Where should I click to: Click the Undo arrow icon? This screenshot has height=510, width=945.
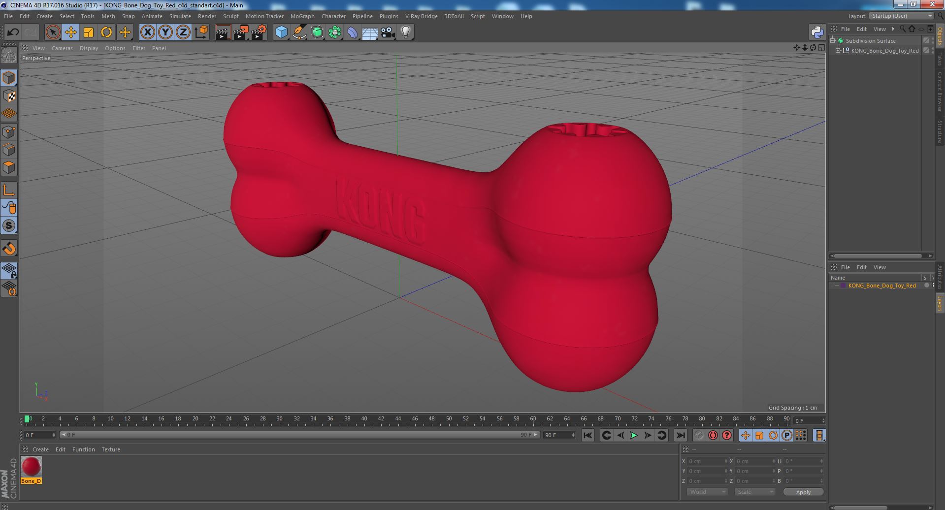(x=13, y=32)
